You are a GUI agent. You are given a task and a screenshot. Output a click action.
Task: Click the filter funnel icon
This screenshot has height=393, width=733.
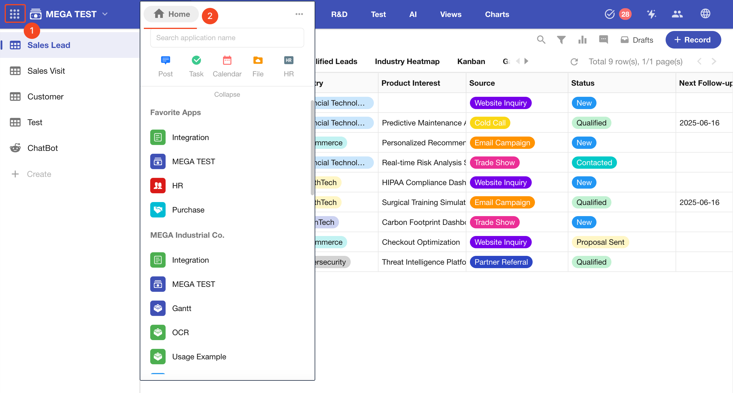pos(561,40)
